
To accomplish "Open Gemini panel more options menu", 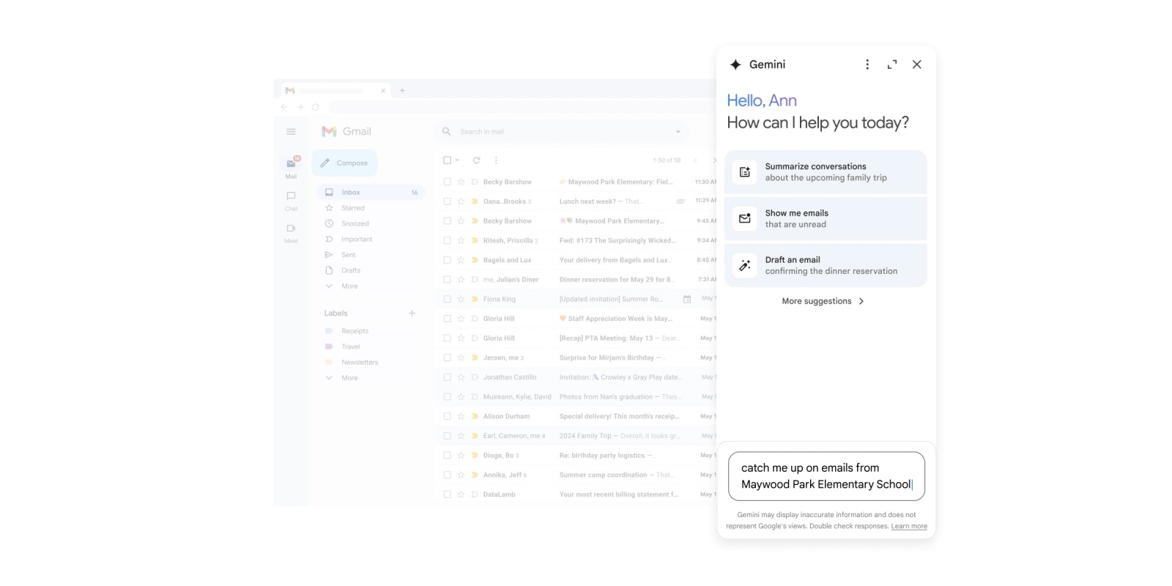I will click(867, 64).
